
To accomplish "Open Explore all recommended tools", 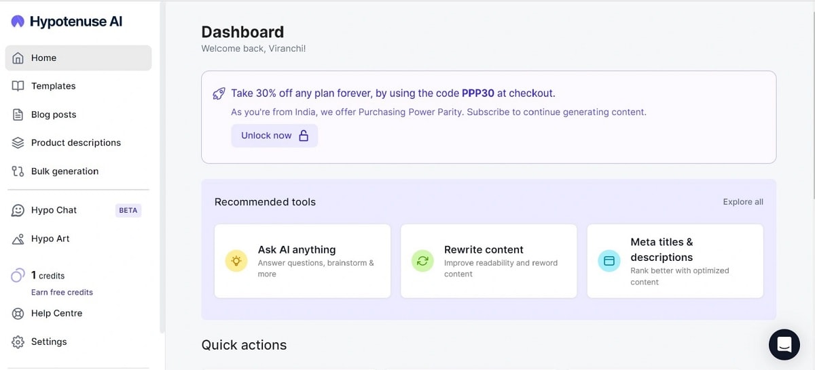I will [x=743, y=202].
